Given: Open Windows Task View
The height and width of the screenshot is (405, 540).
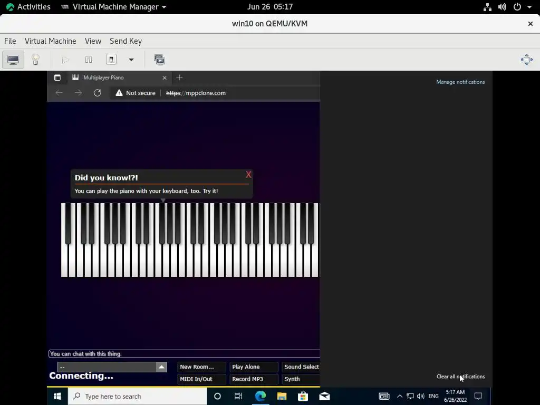Looking at the screenshot, I should click(x=238, y=396).
